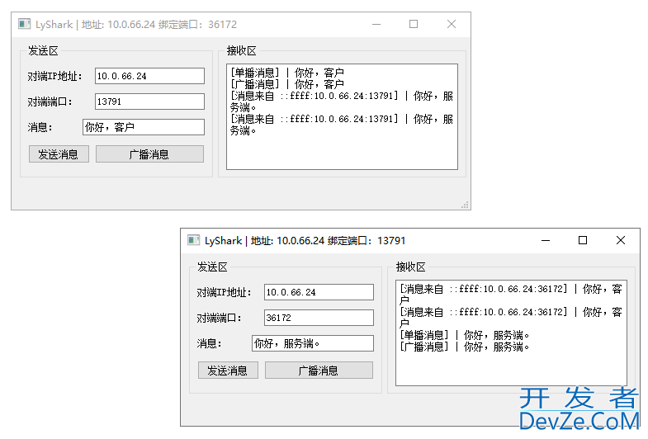This screenshot has height=439, width=648.
Task: Click '[广播消息] | 你好，客户' line in top window
Action: 287,84
